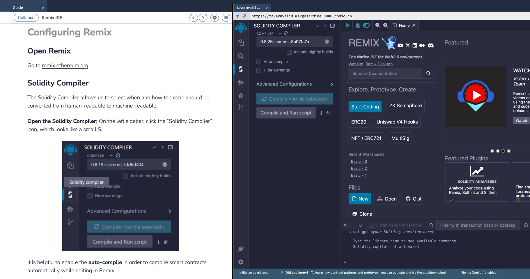The height and width of the screenshot is (279, 530).
Task: Select the first Featured carousel dot
Action: click(492, 151)
